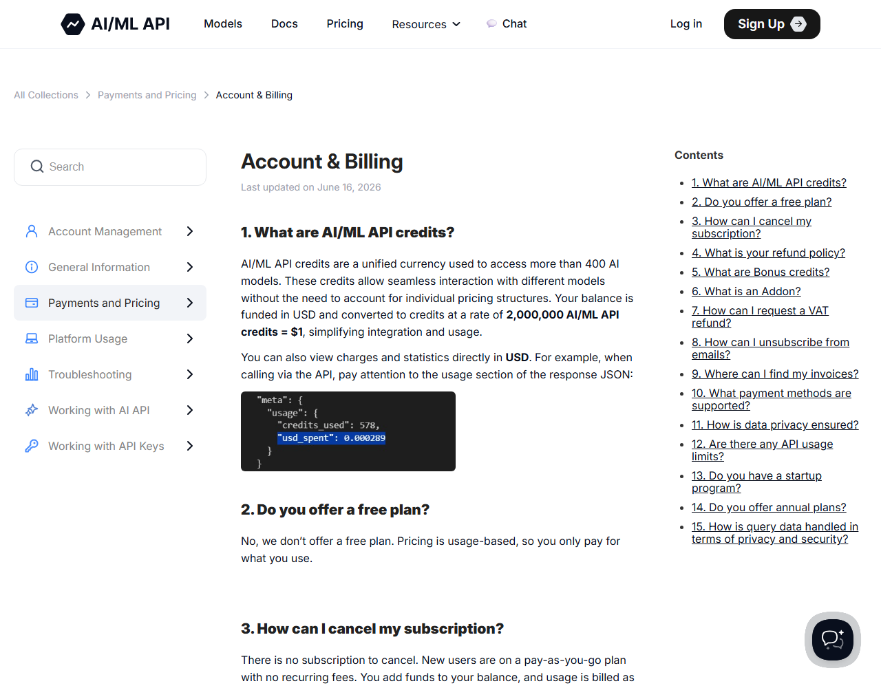881x688 pixels.
Task: Focus the Search input field
Action: 110,167
